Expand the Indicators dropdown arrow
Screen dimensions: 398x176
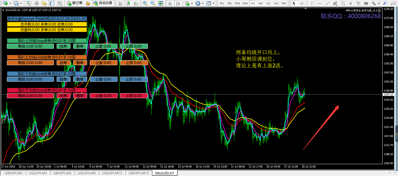pyautogui.click(x=192, y=3)
